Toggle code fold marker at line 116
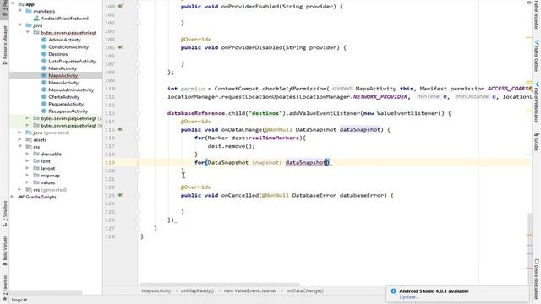 (138, 138)
